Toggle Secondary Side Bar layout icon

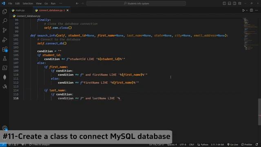pos(234,3)
